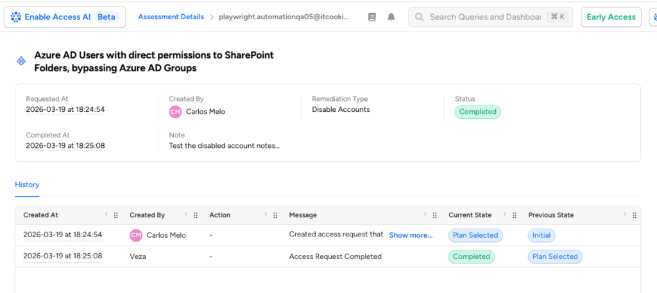The image size is (657, 293).
Task: Click the Message column grip icon
Action: (x=434, y=215)
